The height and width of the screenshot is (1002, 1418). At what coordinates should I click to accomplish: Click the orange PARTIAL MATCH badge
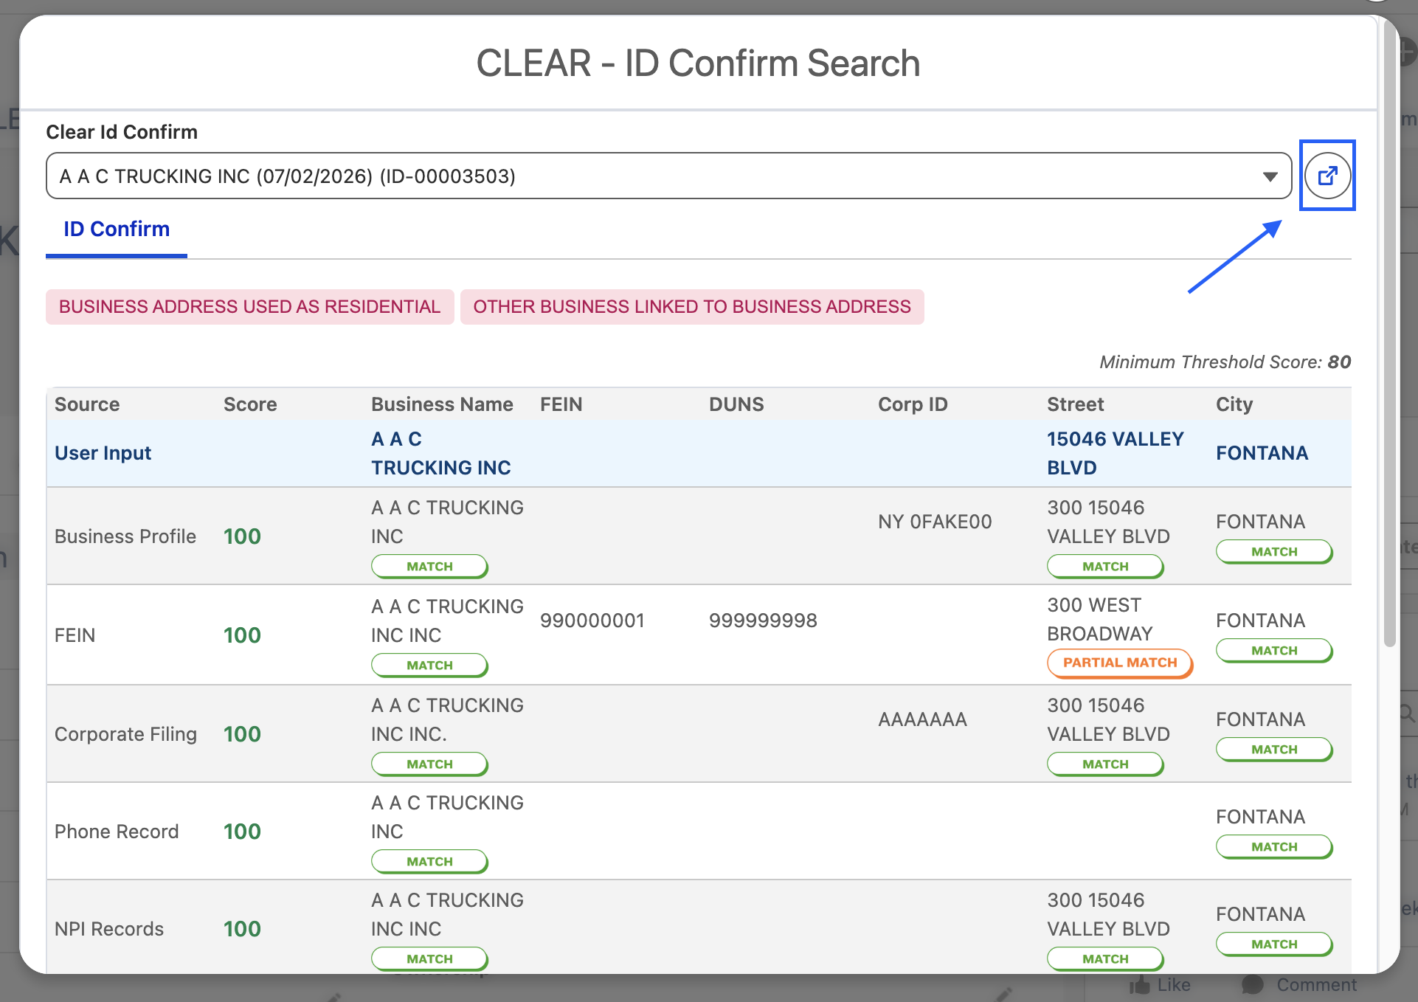coord(1120,663)
